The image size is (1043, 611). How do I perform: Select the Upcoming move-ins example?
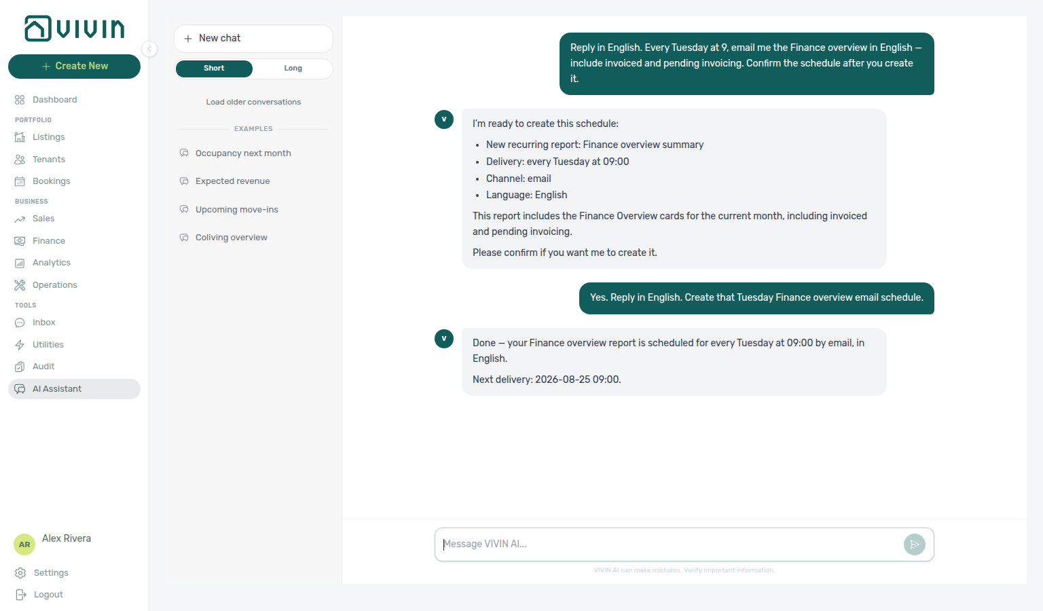253,210
